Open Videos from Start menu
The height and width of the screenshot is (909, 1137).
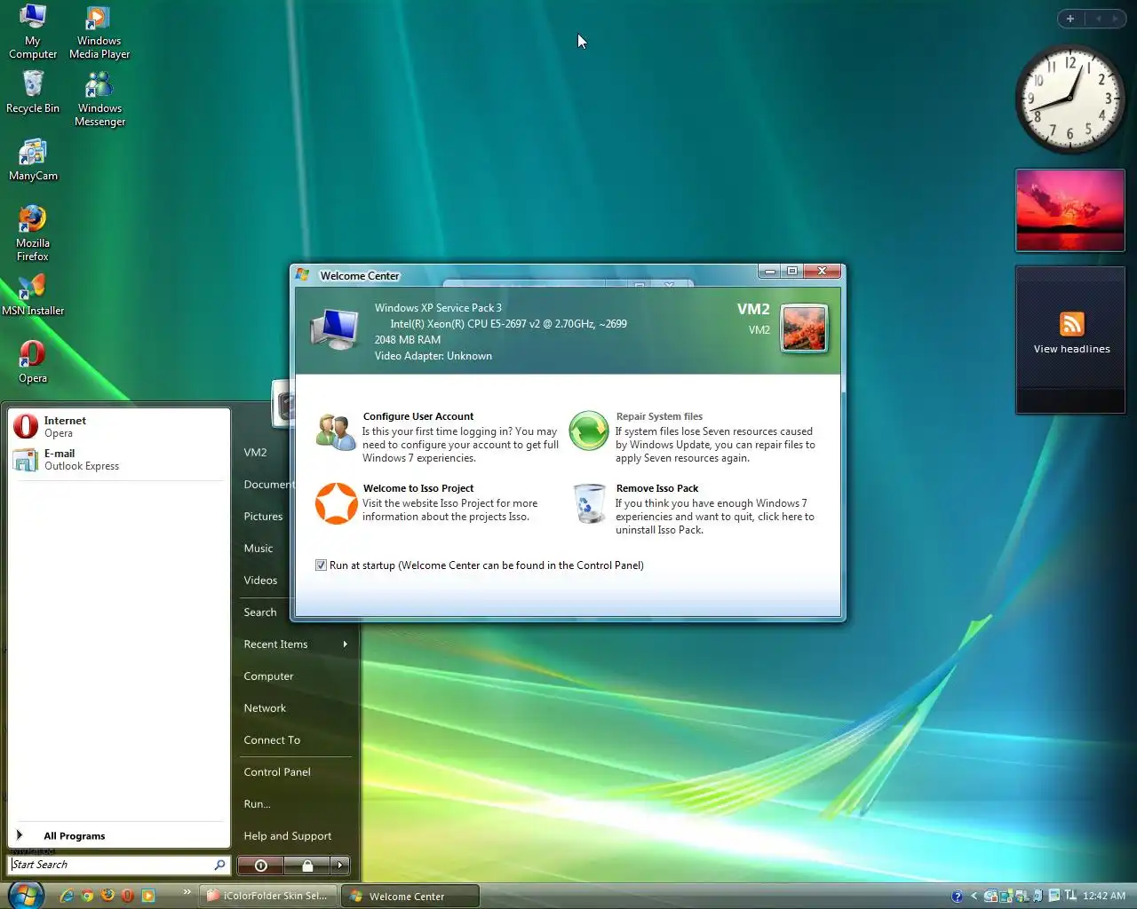click(261, 581)
